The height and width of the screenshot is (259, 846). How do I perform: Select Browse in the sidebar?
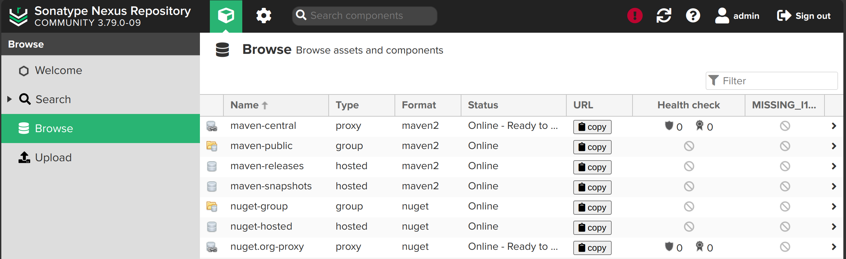tap(101, 129)
